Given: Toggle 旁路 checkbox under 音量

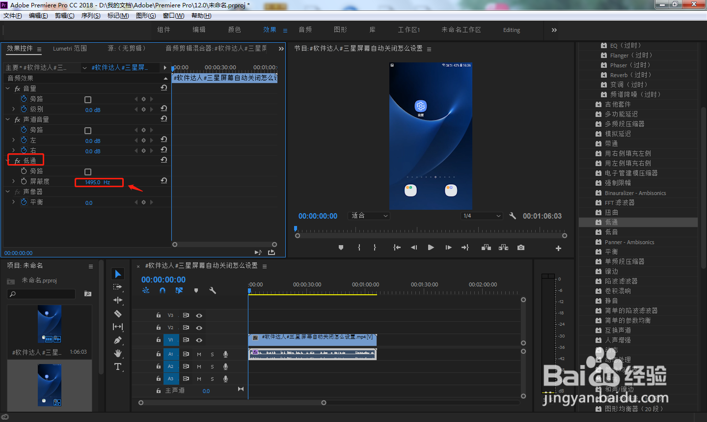Looking at the screenshot, I should 88,99.
